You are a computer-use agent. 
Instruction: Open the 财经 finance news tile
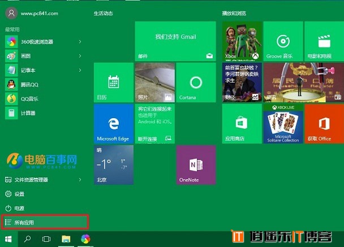click(x=242, y=83)
